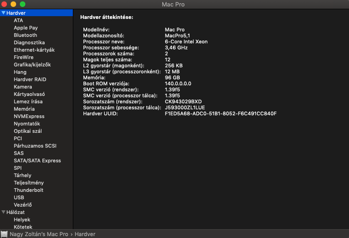Collapse the Hardver disclosure triangle
The width and height of the screenshot is (349, 238).
click(3, 13)
